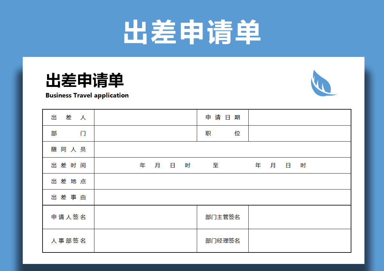Select the blank 出差地点 entry field
384x271 pixels.
[222, 182]
